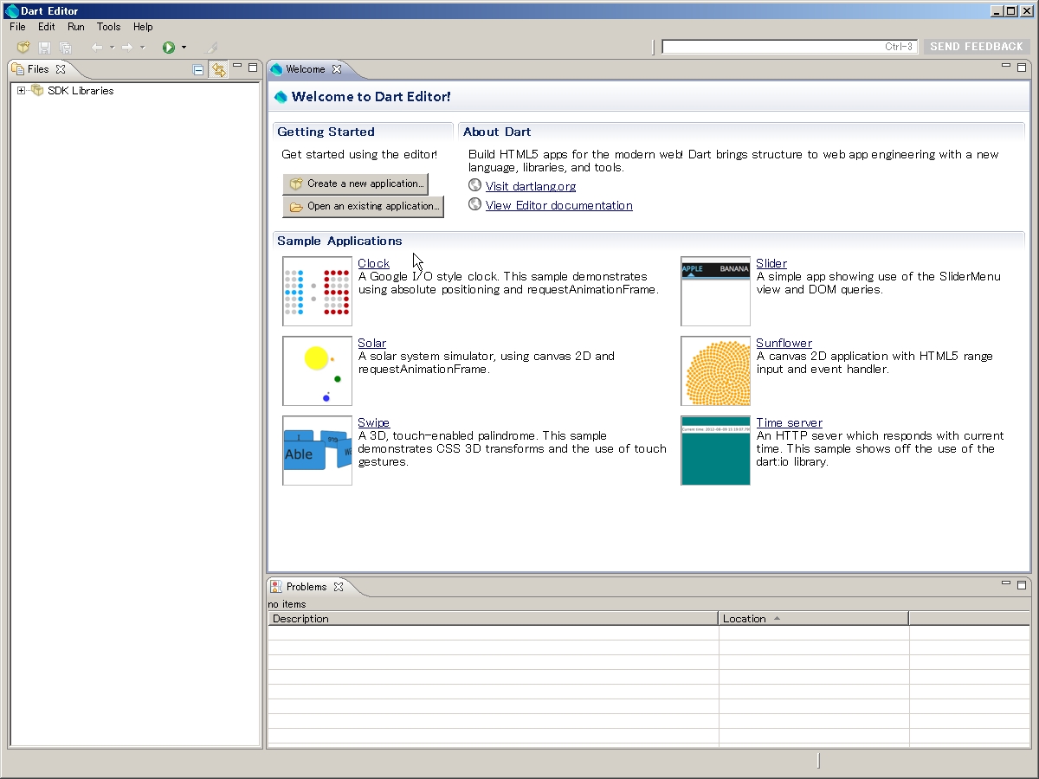Click the Sunflower sample thumbnail
This screenshot has height=779, width=1039.
click(x=716, y=370)
